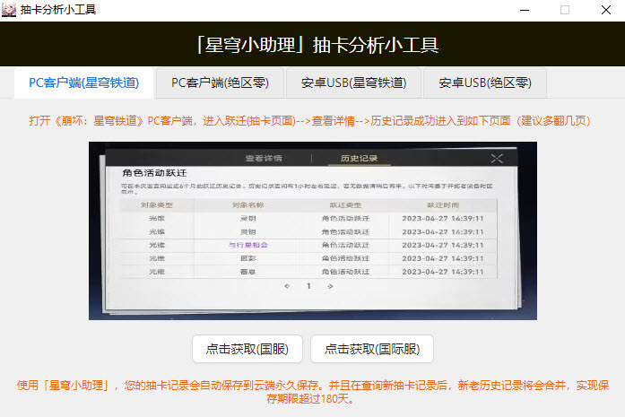Click next-page arrow in tutorial image

pyautogui.click(x=330, y=286)
